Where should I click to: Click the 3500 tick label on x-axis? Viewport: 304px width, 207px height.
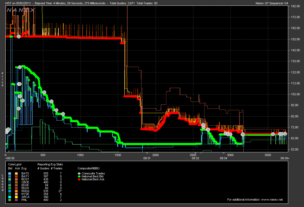point(268,155)
